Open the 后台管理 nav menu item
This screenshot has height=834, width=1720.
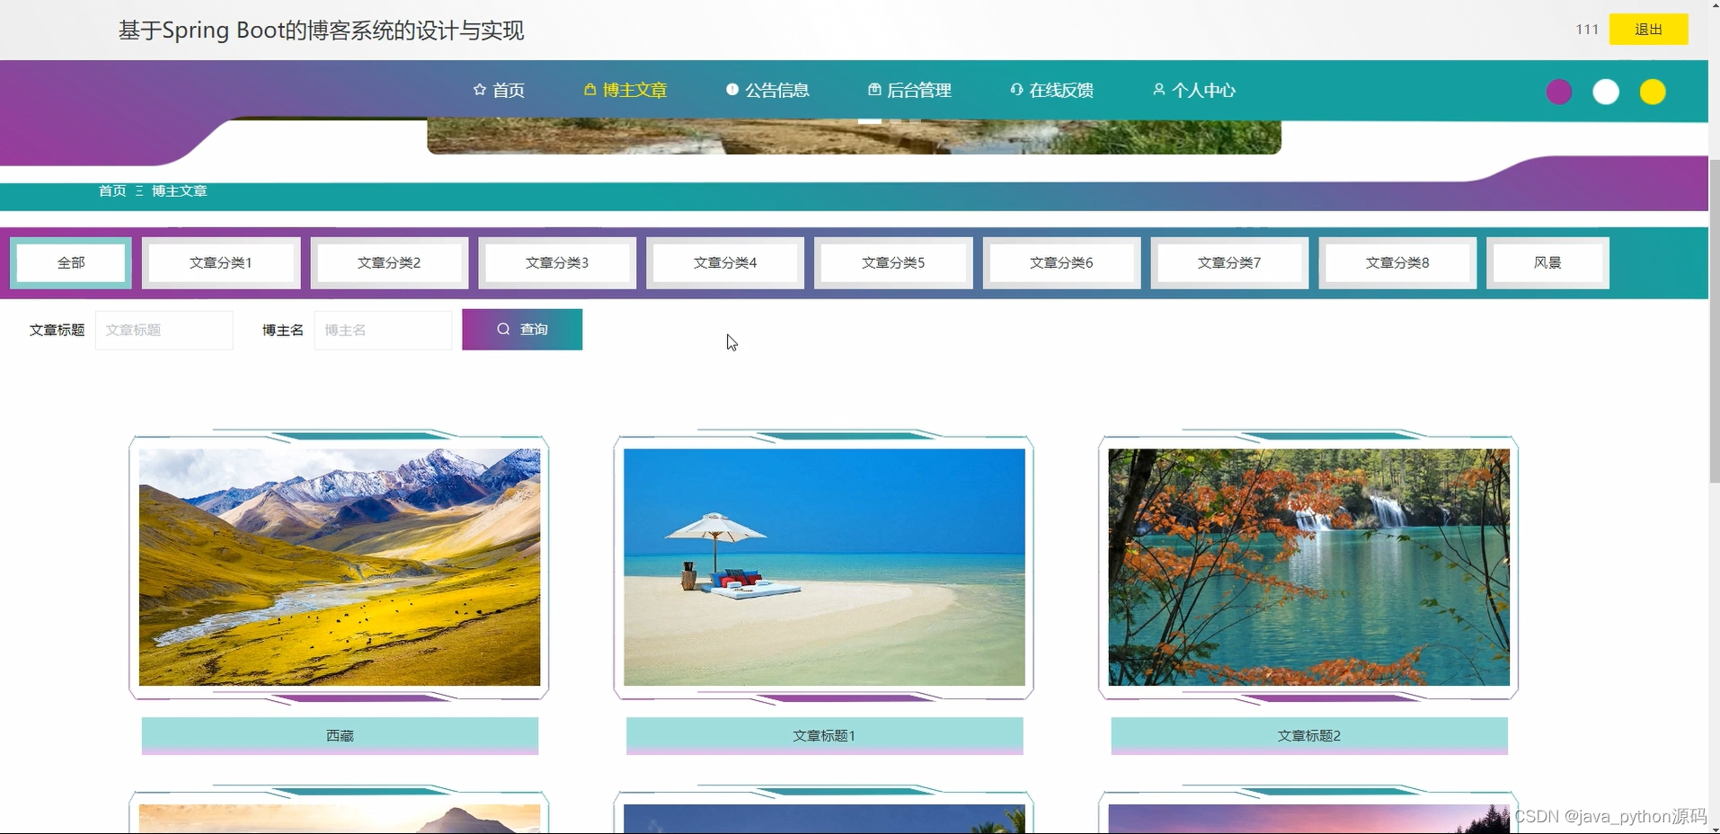[909, 90]
